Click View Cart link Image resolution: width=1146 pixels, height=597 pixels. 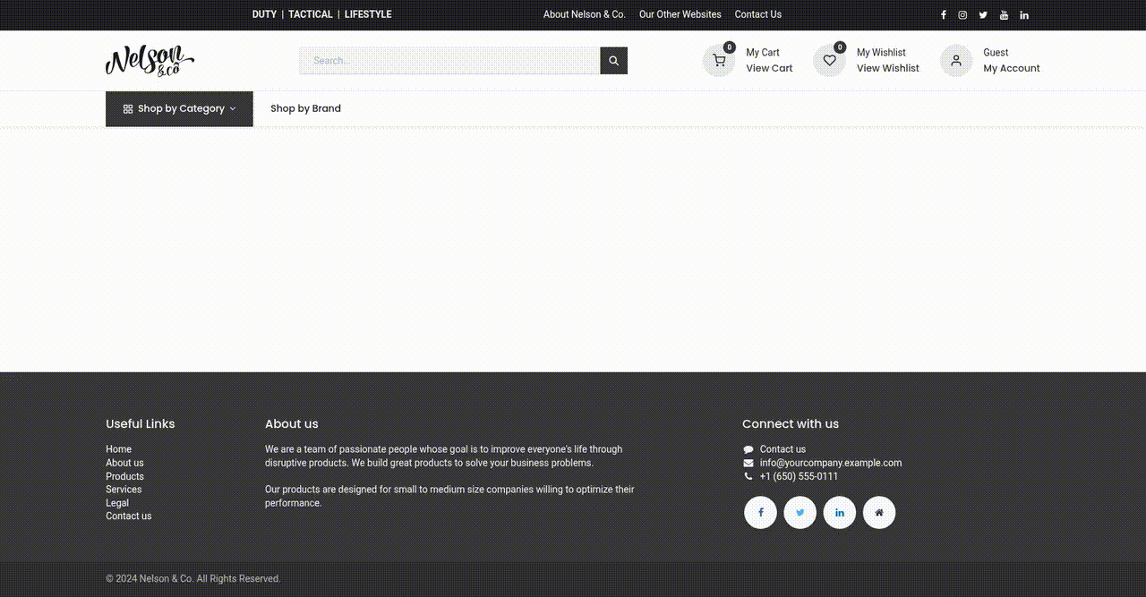(769, 68)
